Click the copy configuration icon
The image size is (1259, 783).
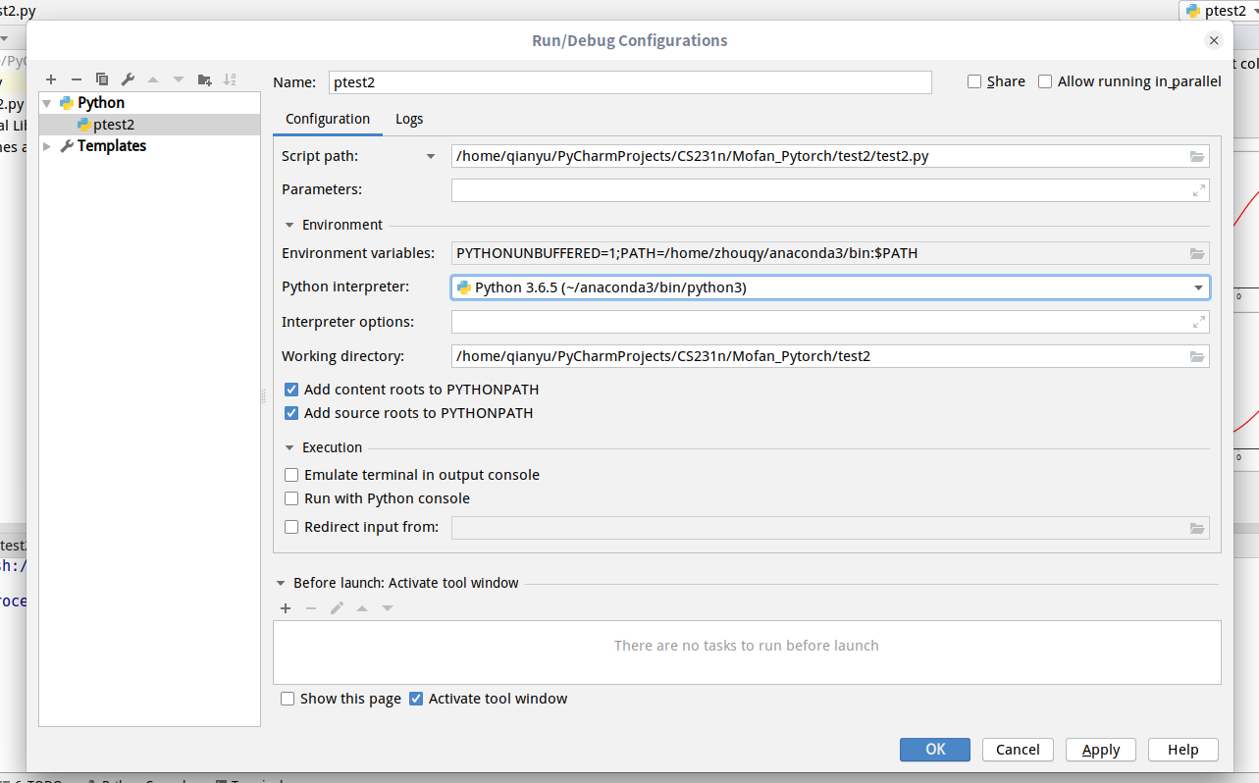click(x=102, y=79)
